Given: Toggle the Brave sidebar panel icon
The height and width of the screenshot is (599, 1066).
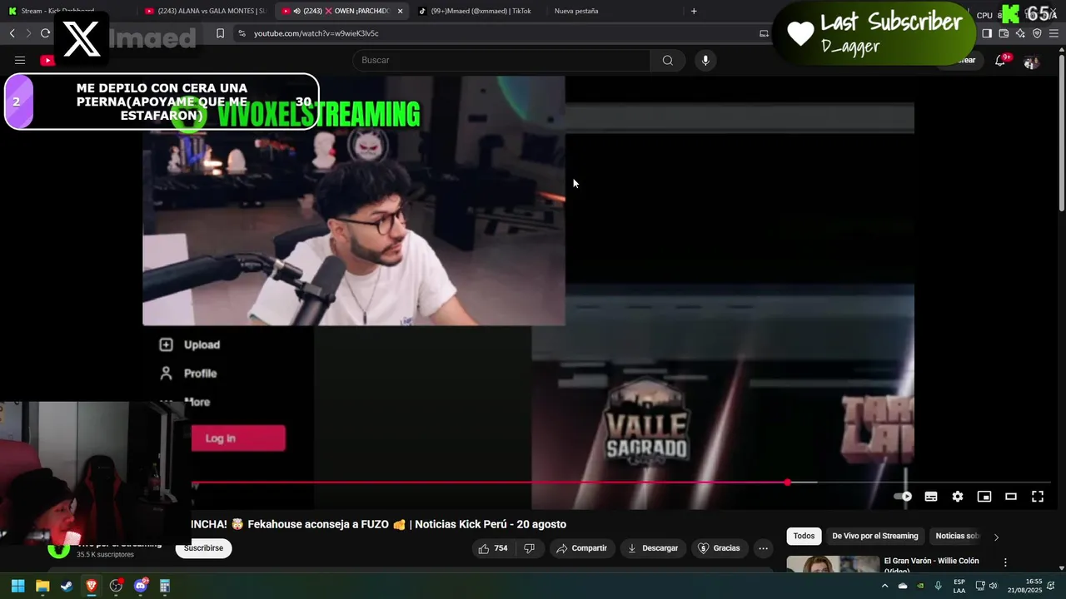Looking at the screenshot, I should pyautogui.click(x=987, y=33).
